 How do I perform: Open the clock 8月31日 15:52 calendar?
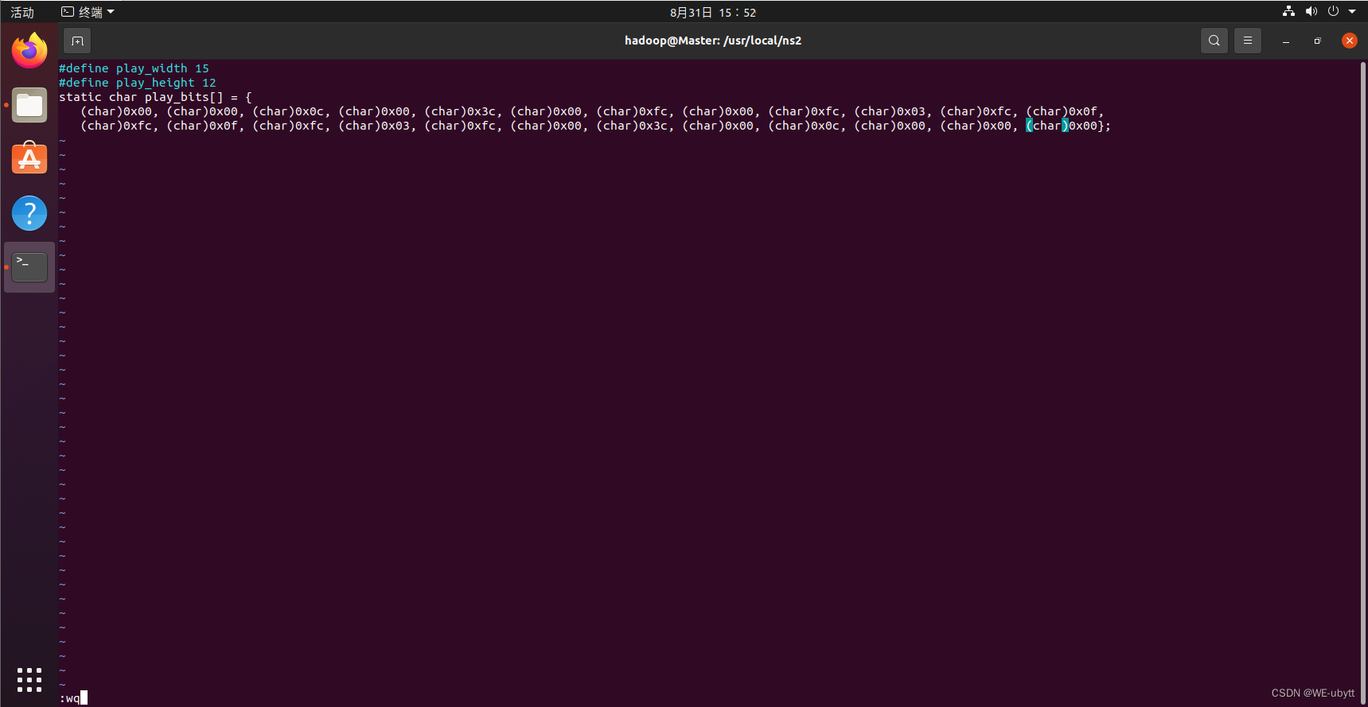tap(713, 12)
